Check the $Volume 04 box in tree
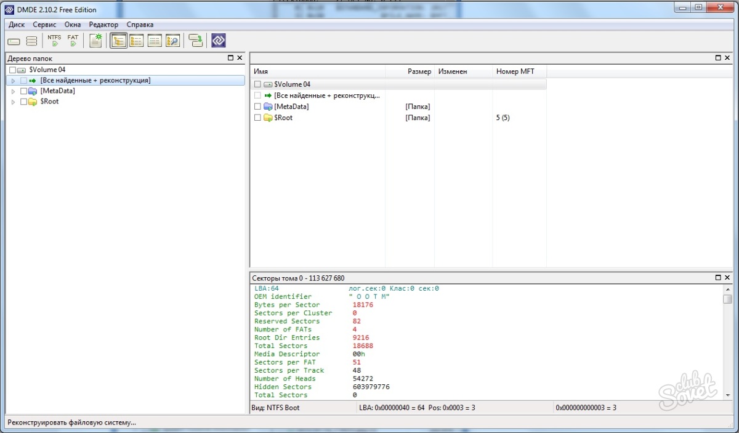Image resolution: width=739 pixels, height=433 pixels. [13, 70]
